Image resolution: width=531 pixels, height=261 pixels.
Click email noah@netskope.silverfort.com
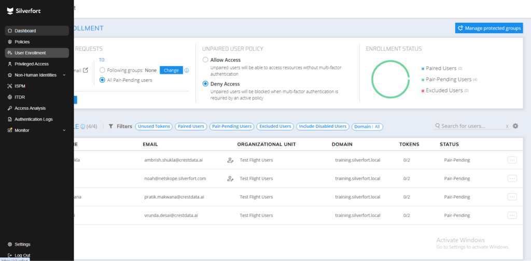point(175,179)
